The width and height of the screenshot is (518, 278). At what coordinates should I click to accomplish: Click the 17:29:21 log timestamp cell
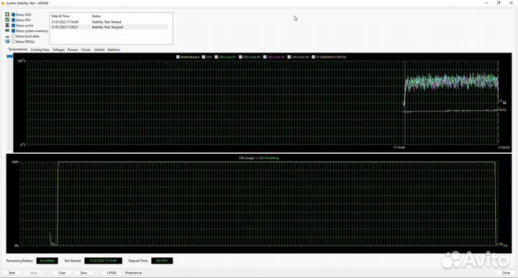pyautogui.click(x=65, y=27)
